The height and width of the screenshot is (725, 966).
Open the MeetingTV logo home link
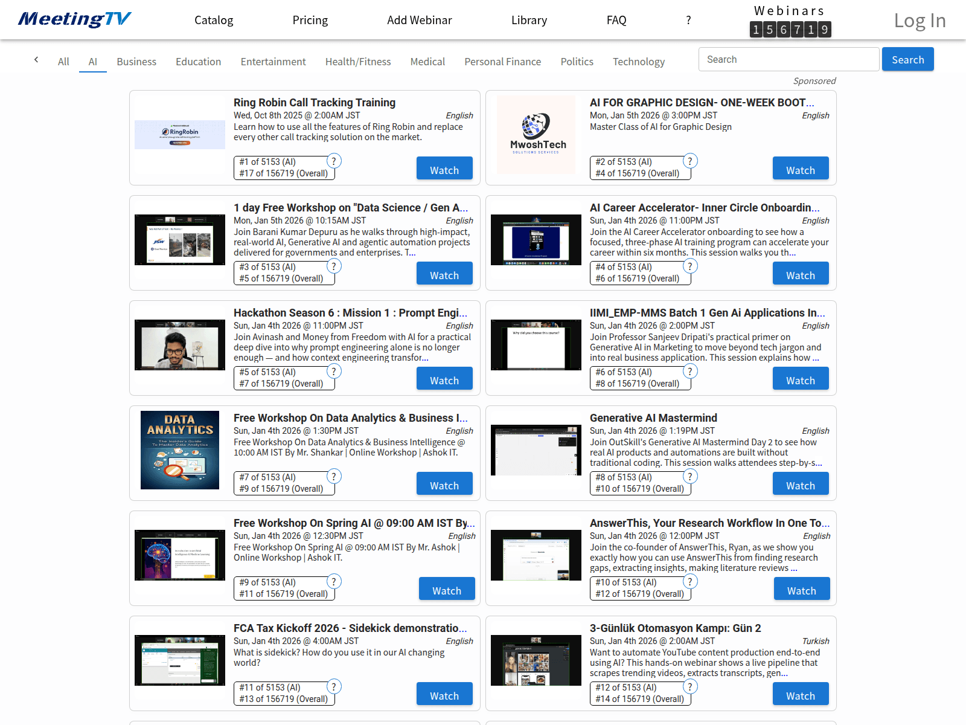click(74, 19)
